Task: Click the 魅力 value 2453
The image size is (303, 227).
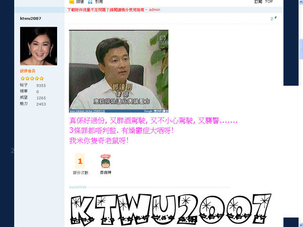Action: 41,104
